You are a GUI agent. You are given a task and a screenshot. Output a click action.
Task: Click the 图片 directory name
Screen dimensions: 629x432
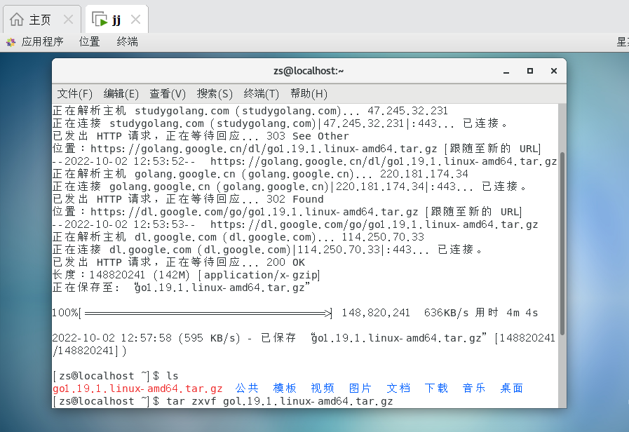pos(360,389)
